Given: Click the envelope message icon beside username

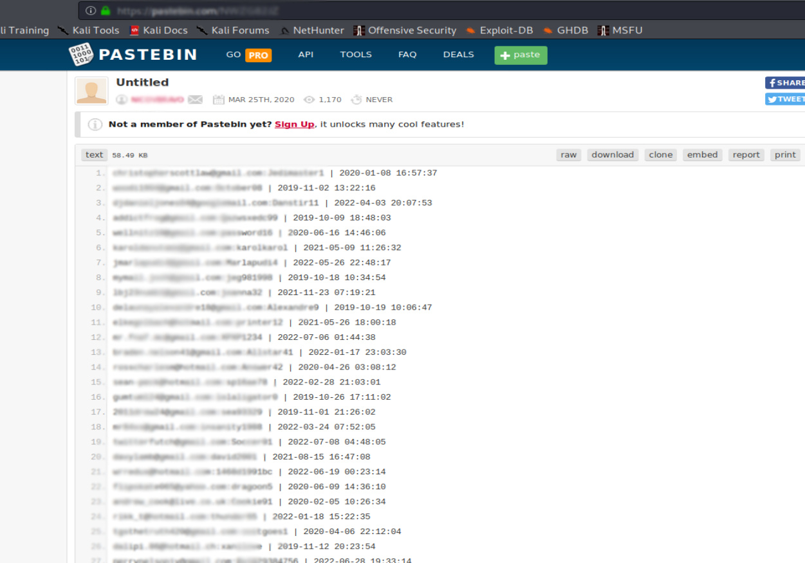Looking at the screenshot, I should (196, 100).
